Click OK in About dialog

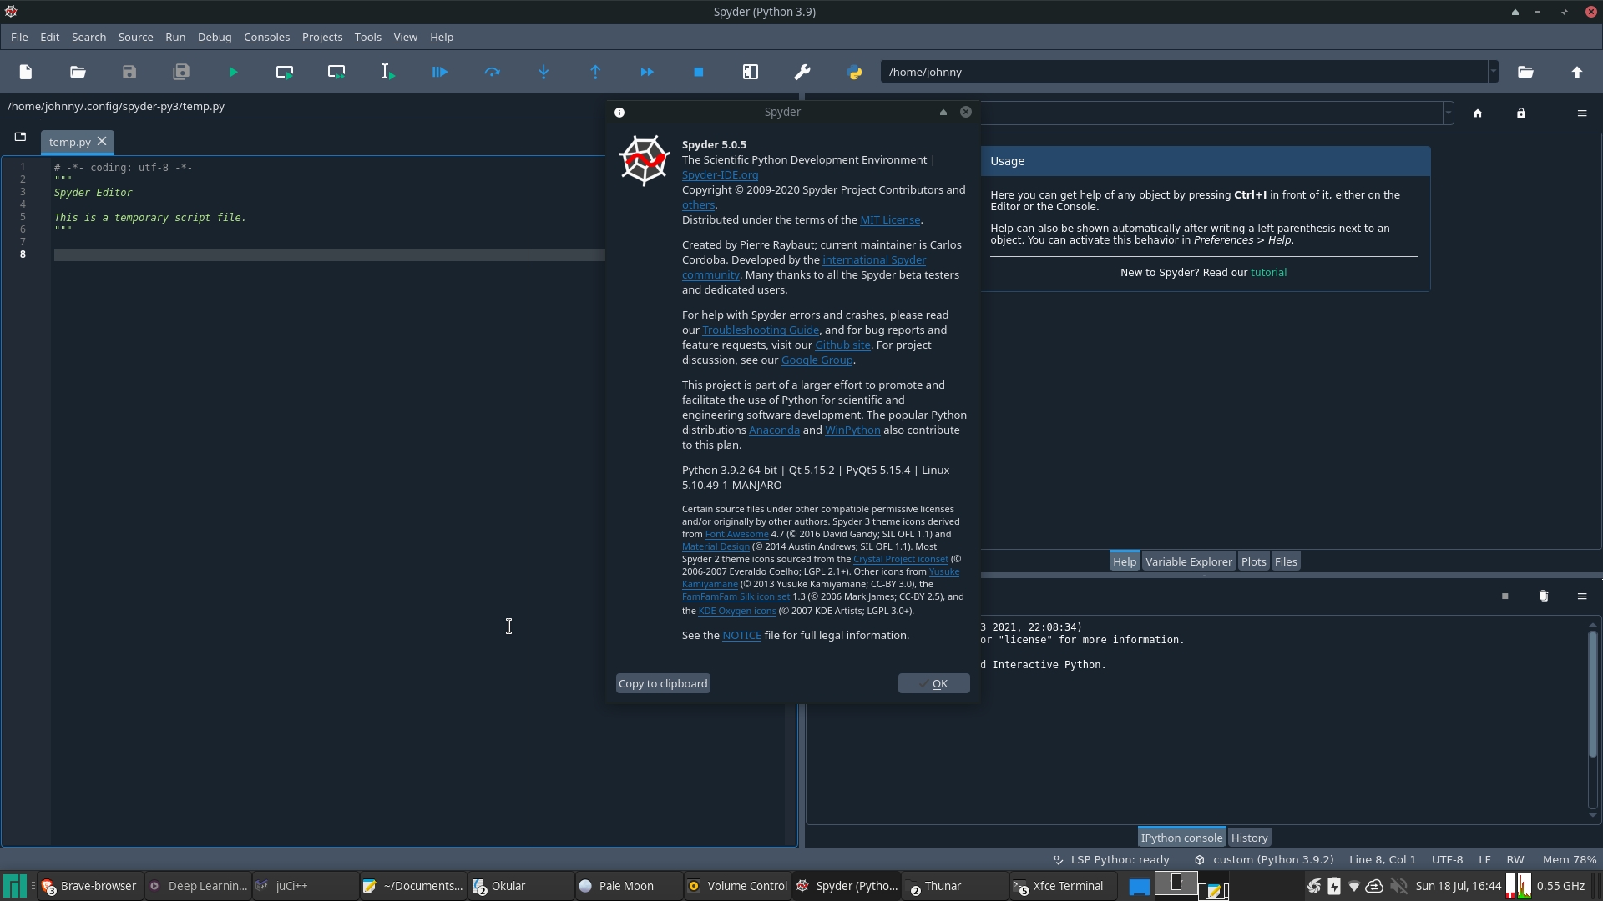pyautogui.click(x=933, y=683)
